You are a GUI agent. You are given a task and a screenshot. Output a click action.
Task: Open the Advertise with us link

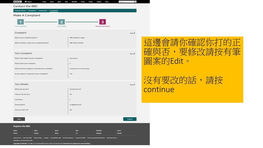[x=112, y=138]
